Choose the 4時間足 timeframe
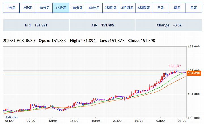Viewport: 204px width, 124px height. pos(127,8)
